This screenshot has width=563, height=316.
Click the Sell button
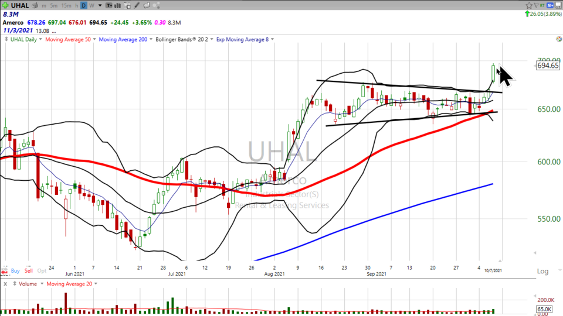(29, 272)
